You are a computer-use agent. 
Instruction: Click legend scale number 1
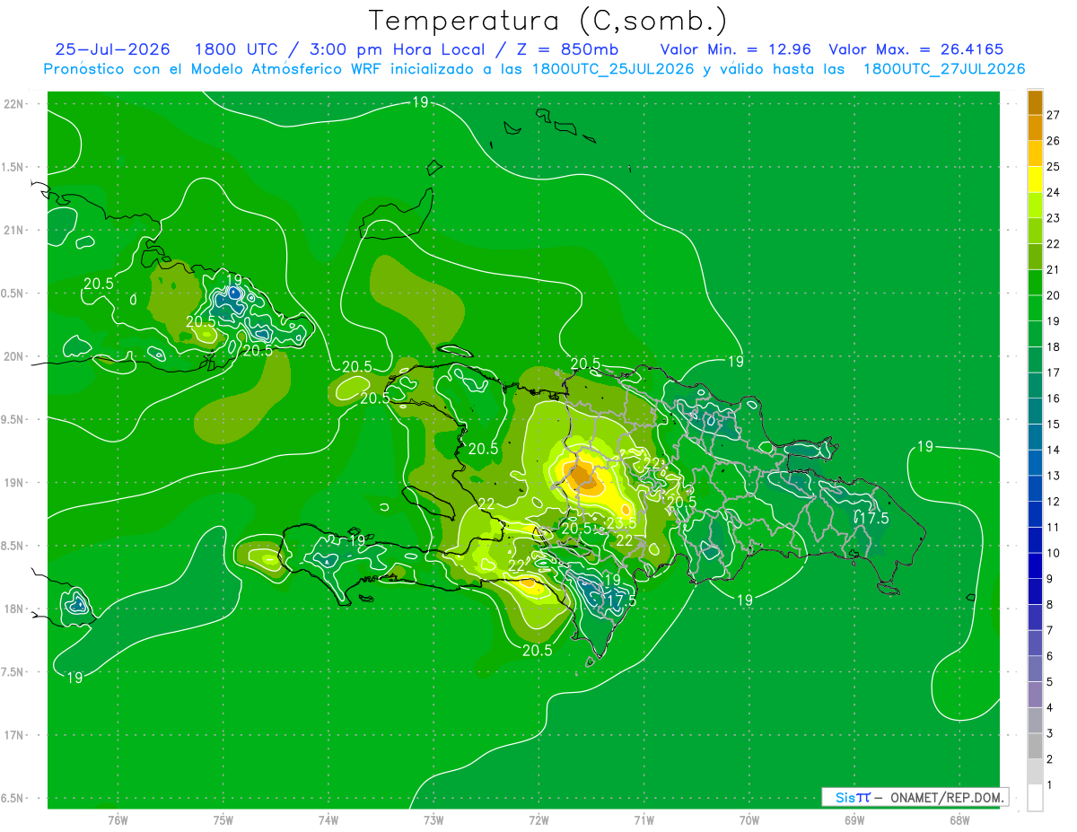(x=1050, y=785)
